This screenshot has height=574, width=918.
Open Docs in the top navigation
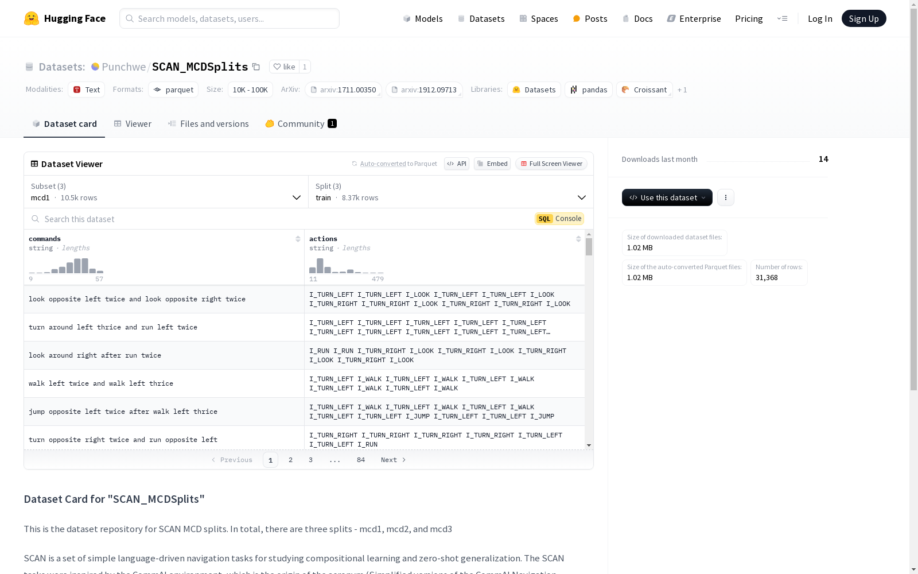637,18
